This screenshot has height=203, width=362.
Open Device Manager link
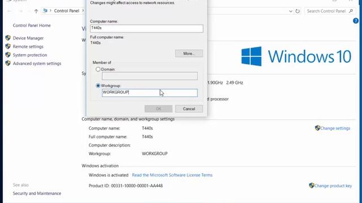pyautogui.click(x=28, y=38)
